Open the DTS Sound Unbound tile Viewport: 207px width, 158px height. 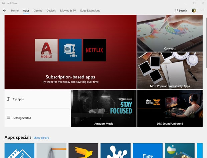click(x=170, y=108)
